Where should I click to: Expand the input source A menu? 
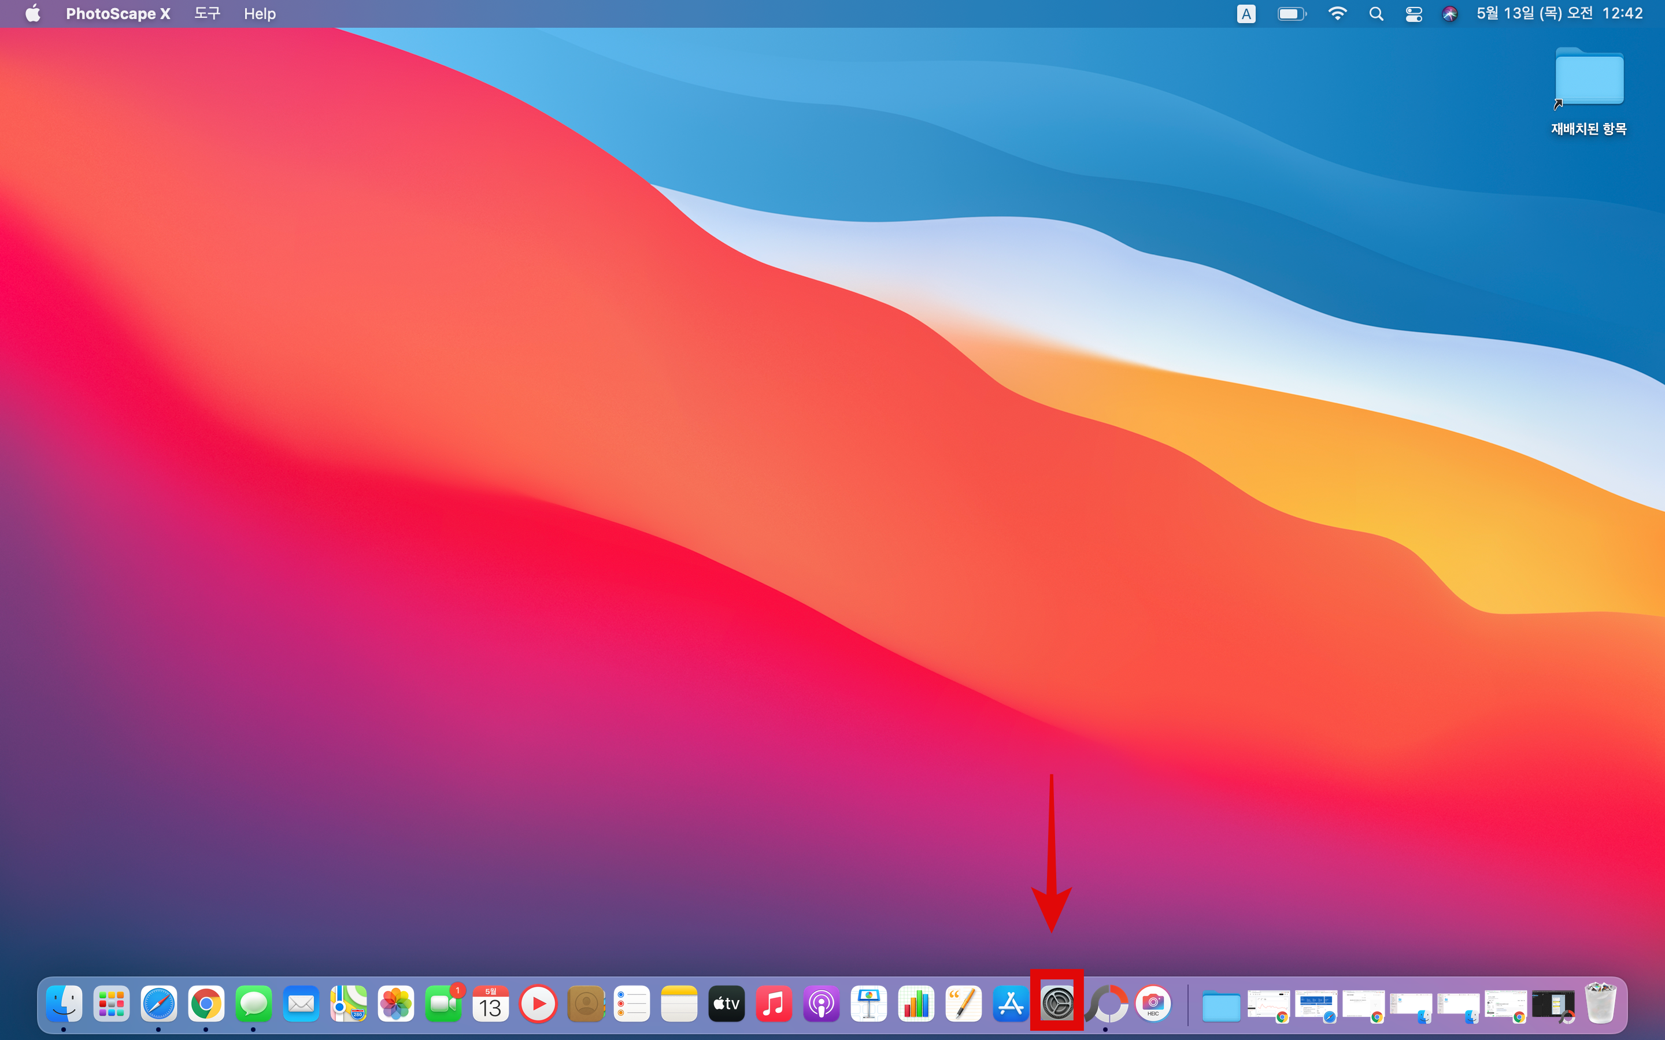point(1245,14)
